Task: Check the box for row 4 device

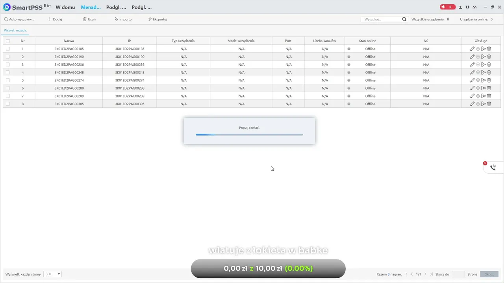Action: pos(8,72)
